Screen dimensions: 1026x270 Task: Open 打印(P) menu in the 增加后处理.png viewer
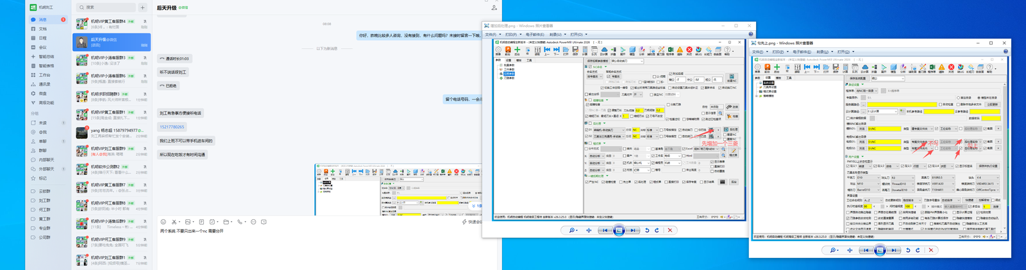point(513,35)
